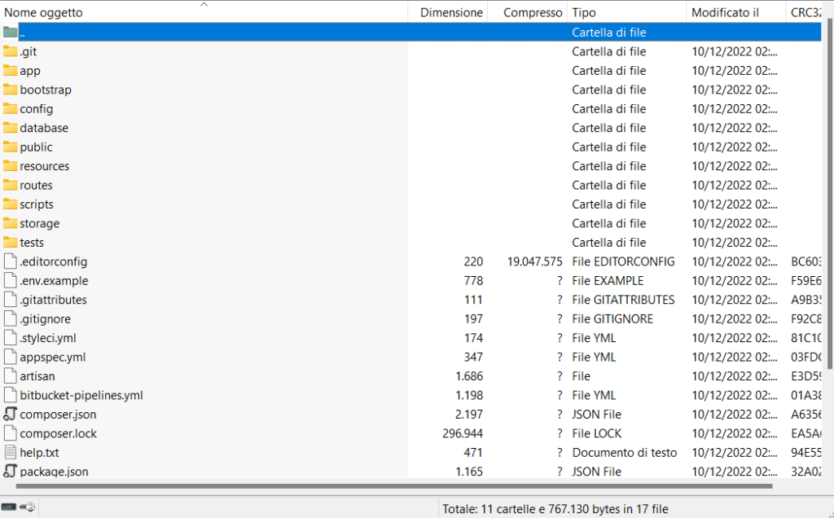Click the CRC32 column header

pyautogui.click(x=806, y=13)
